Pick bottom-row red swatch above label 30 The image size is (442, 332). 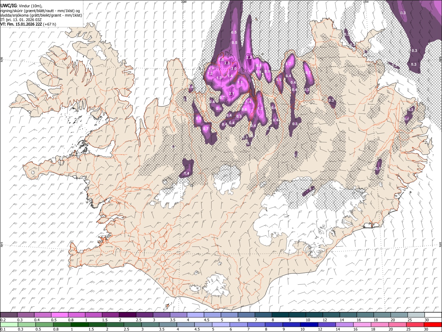pos(433,324)
